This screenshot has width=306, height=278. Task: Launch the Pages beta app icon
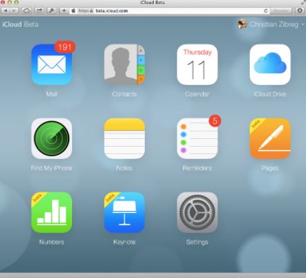point(270,138)
